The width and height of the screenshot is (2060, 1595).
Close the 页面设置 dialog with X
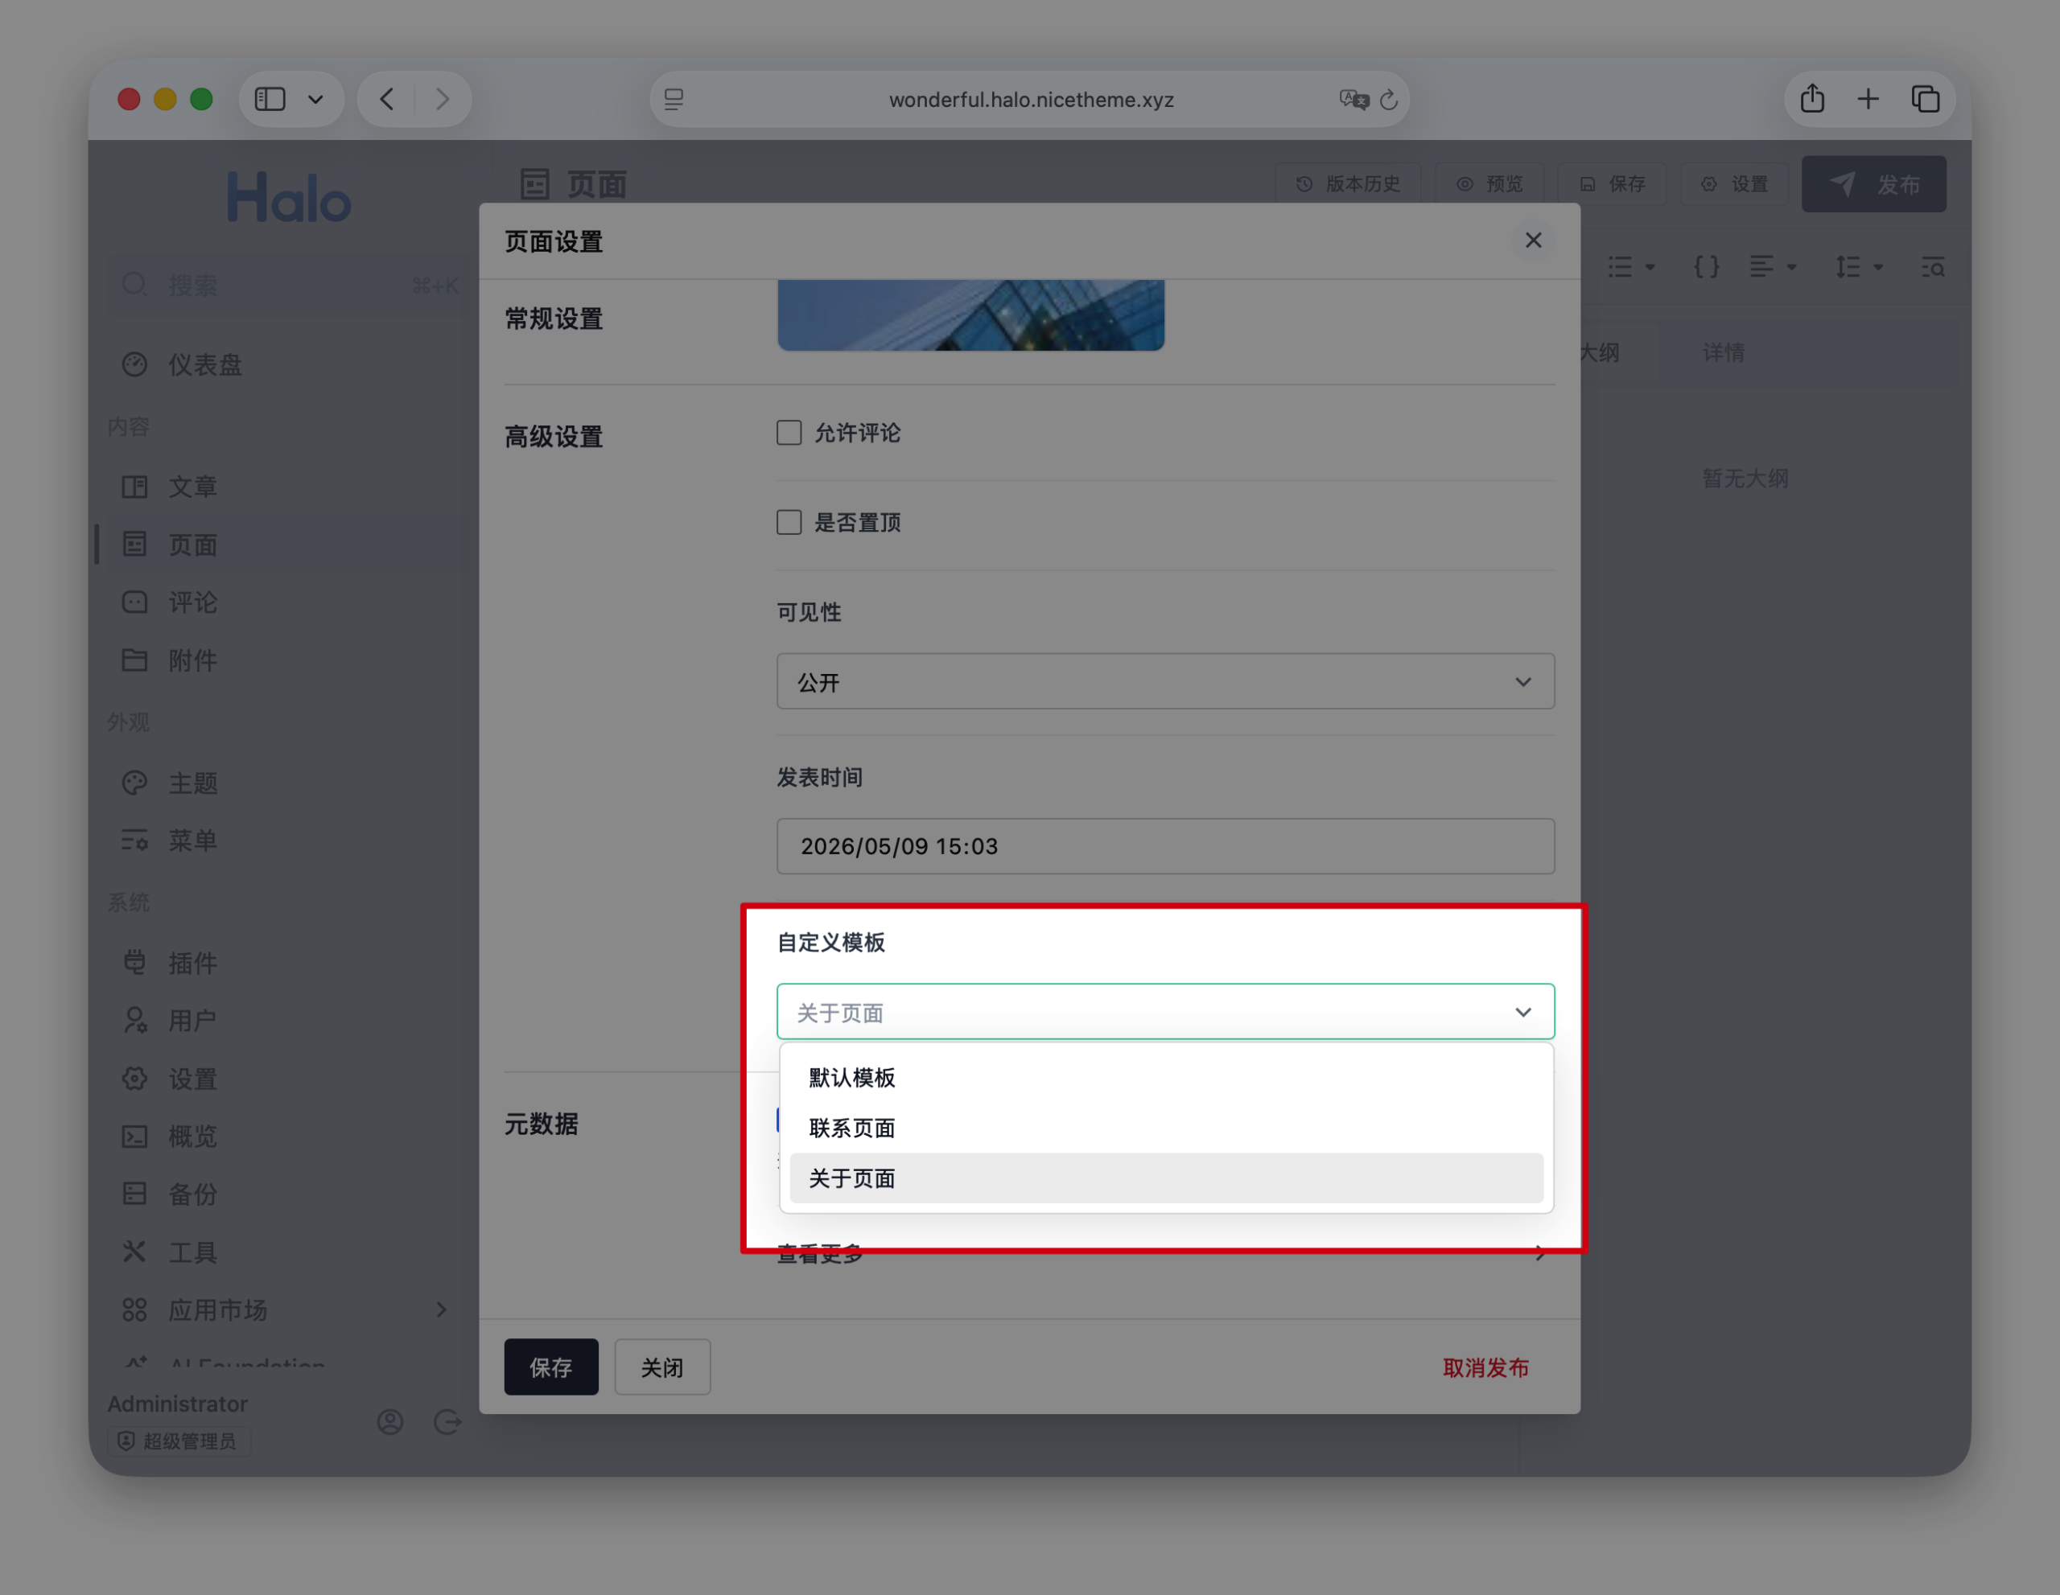point(1533,240)
